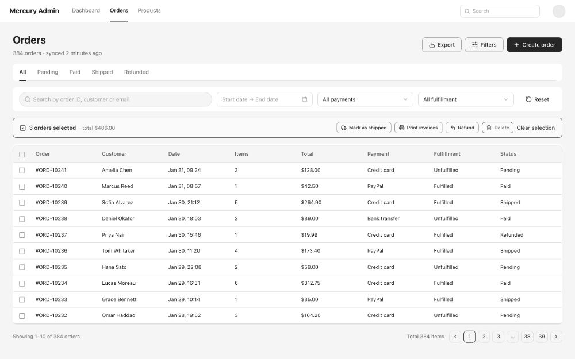
Task: Click the Delete bulk action button
Action: tap(497, 128)
